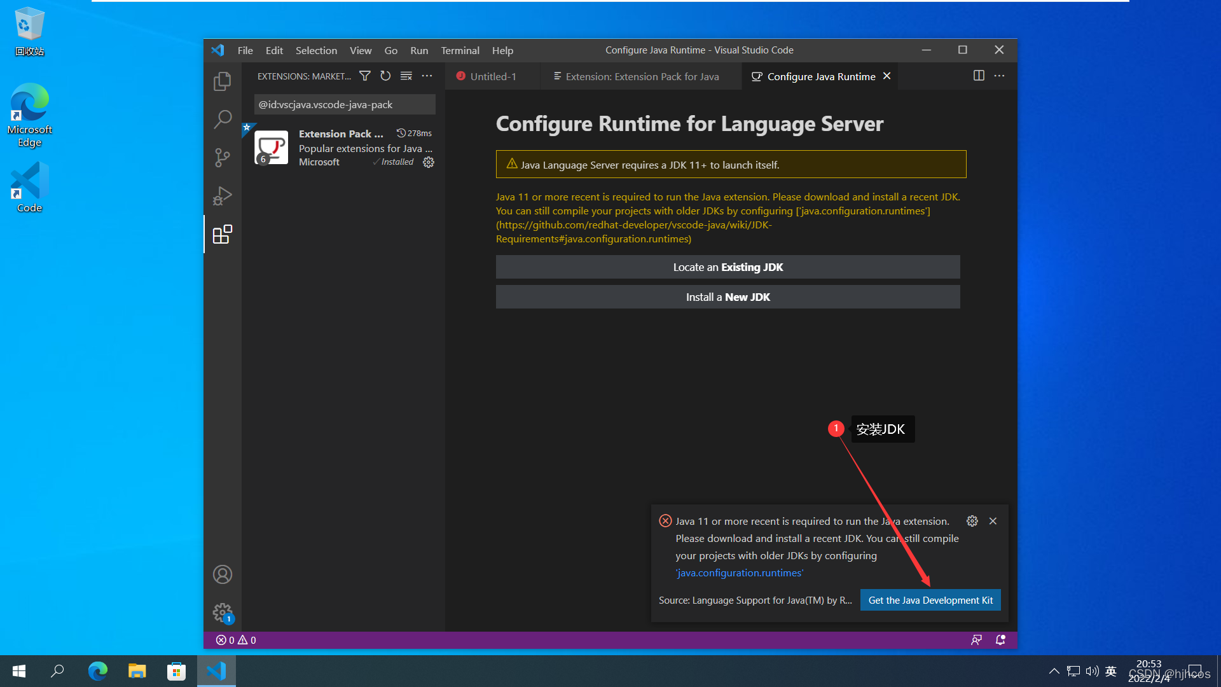The width and height of the screenshot is (1221, 687).
Task: Split the editor to the right
Action: tap(979, 76)
